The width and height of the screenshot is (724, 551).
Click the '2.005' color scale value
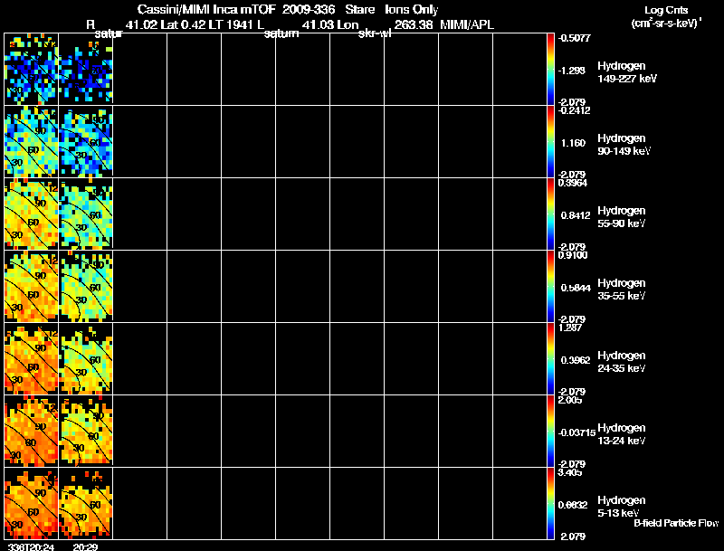pos(570,401)
